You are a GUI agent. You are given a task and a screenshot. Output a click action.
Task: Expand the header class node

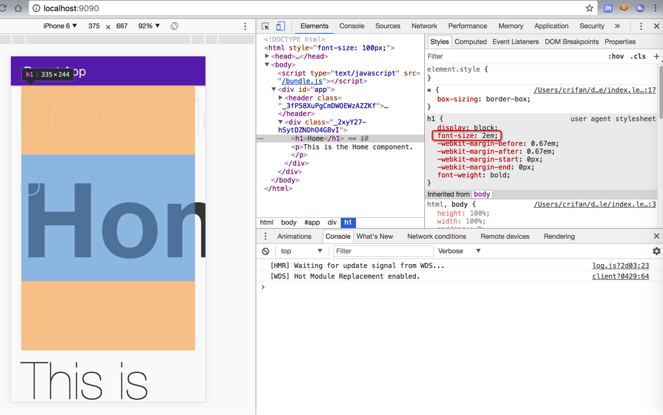(x=281, y=97)
